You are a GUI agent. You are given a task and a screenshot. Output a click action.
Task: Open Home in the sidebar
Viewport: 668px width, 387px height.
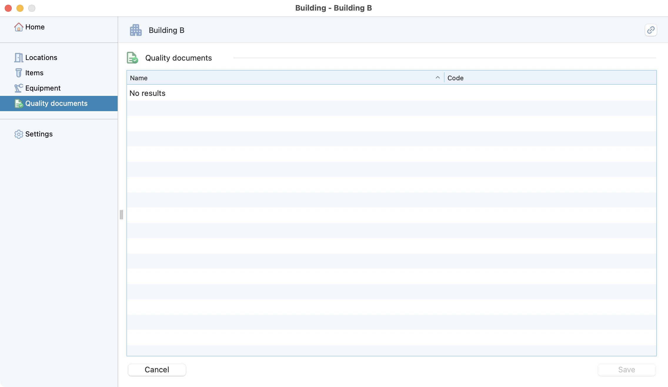pos(59,27)
